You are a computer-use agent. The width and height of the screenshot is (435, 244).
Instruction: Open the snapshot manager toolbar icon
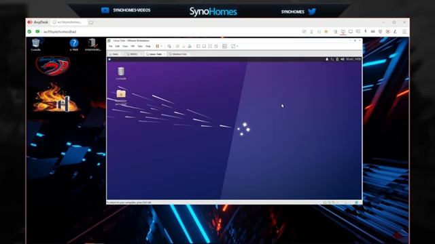(190, 46)
